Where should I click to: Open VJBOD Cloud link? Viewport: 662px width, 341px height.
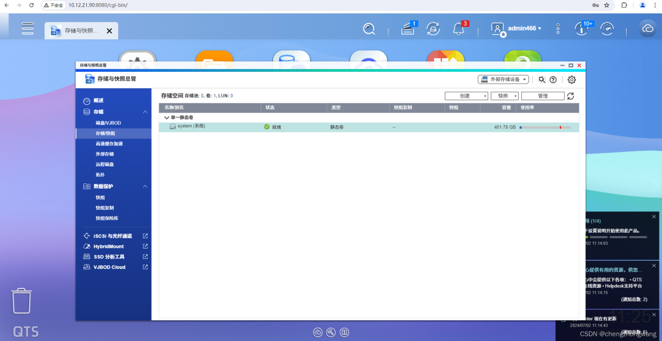coord(109,267)
